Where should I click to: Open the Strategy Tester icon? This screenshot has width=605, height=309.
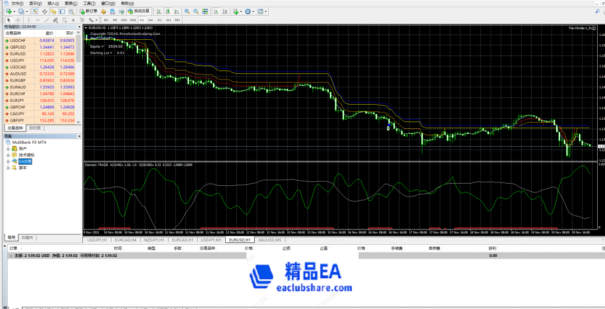pos(71,12)
